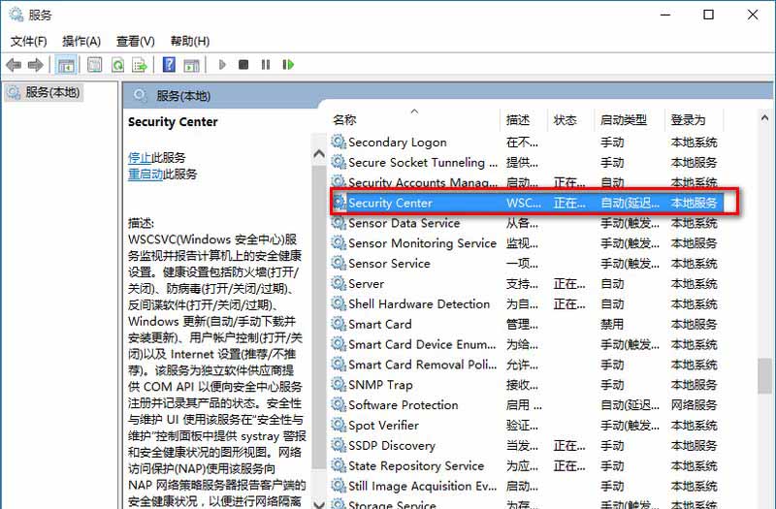This screenshot has height=509, width=776.
Task: Select 服务(本地) in the left tree
Action: 52,93
